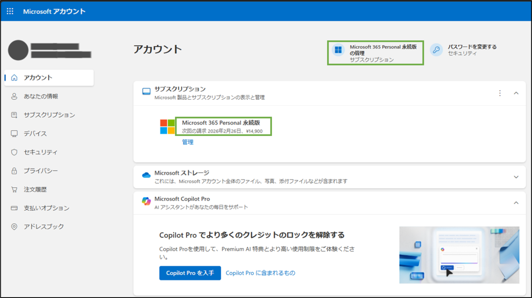This screenshot has width=532, height=298.
Task: Click the laptop icon in サブスクリプション card
Action: [x=146, y=92]
